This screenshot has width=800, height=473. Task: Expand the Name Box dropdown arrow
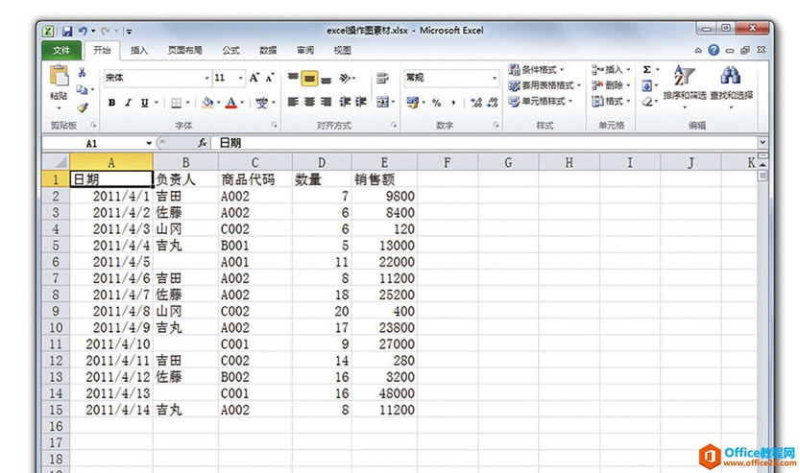149,143
